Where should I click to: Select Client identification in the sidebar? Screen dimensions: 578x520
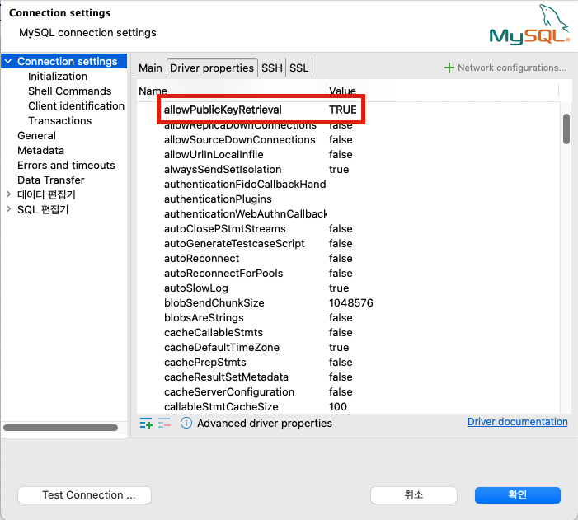[x=77, y=105]
